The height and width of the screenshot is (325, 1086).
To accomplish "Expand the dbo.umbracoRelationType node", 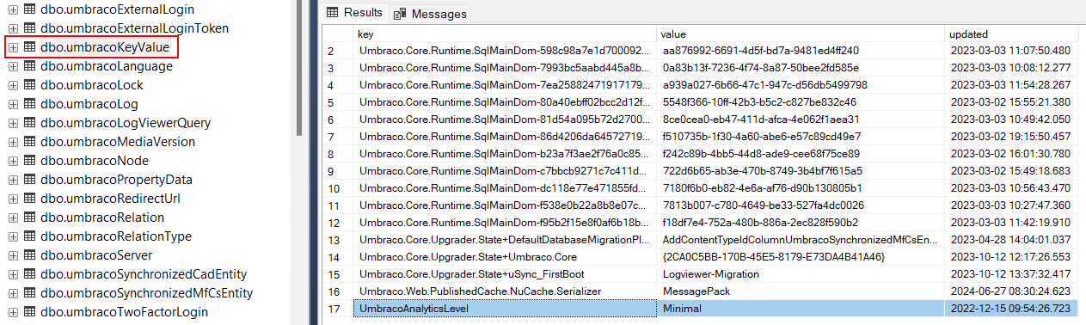I will click(x=13, y=236).
